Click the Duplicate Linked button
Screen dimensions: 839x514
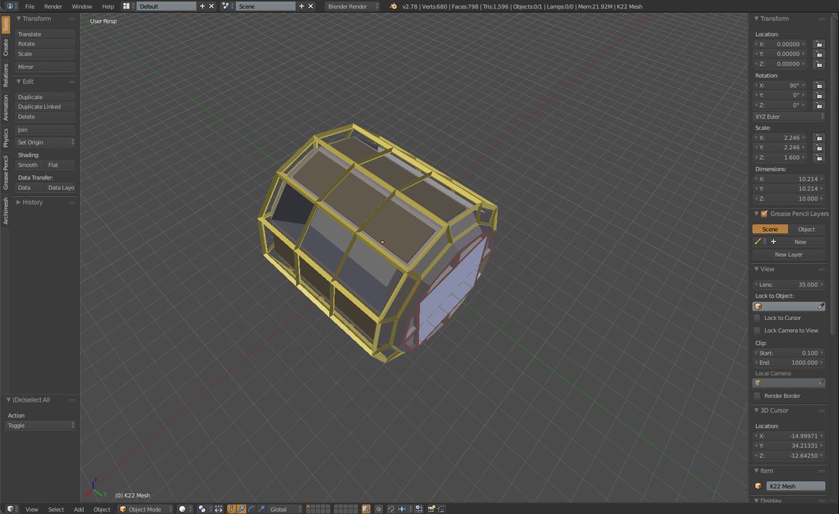click(x=45, y=107)
